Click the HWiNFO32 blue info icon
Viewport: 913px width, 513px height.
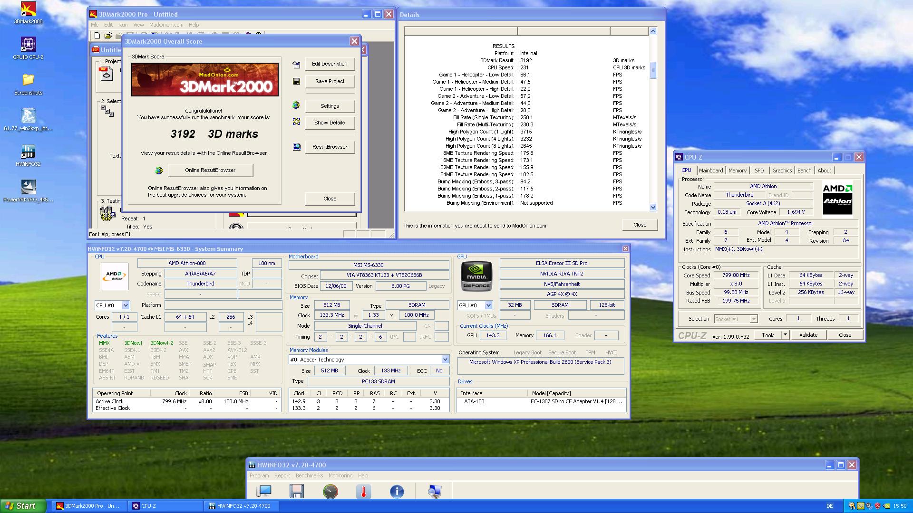pyautogui.click(x=397, y=491)
